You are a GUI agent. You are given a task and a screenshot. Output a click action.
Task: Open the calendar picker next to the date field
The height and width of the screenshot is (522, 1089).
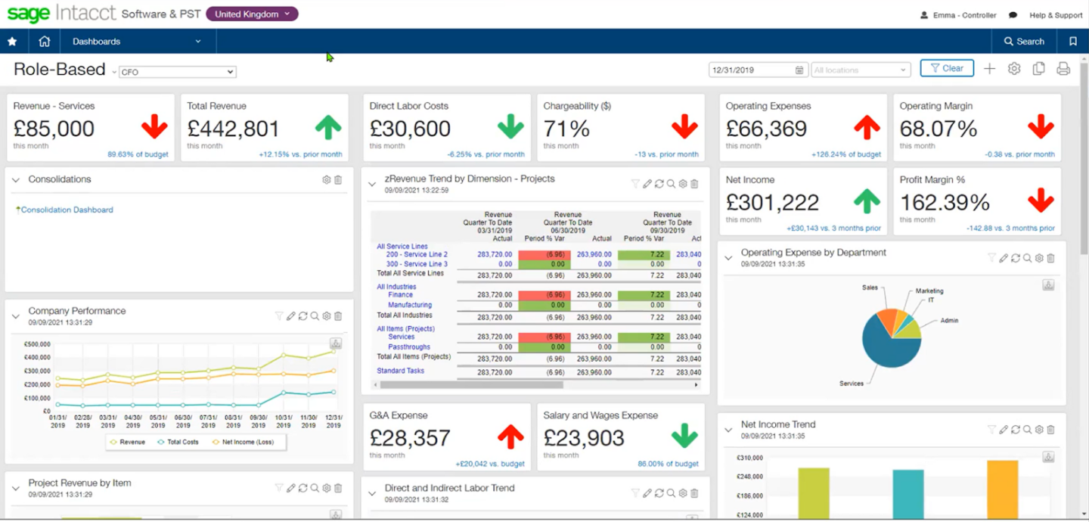coord(799,69)
